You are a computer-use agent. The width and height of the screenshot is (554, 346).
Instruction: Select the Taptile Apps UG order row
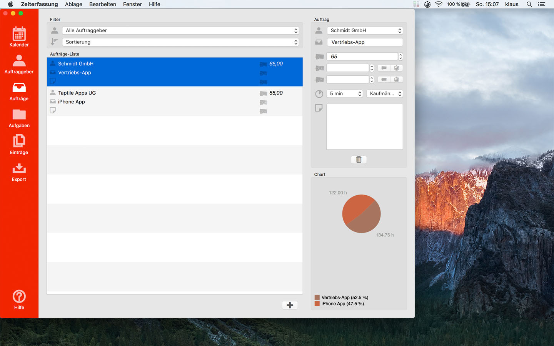[x=175, y=101]
